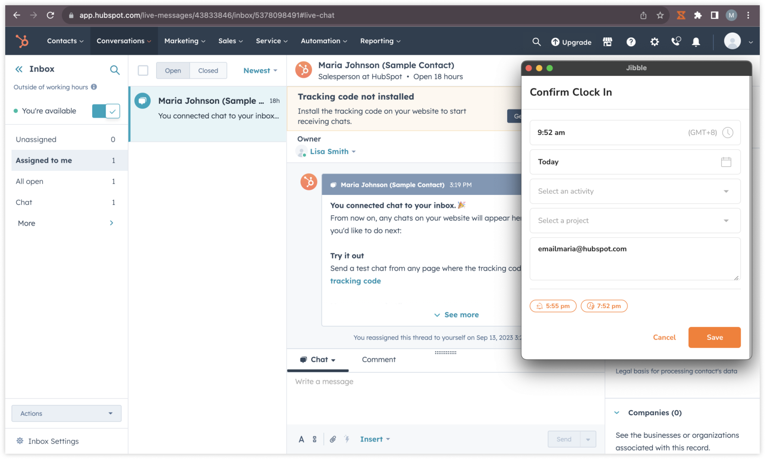This screenshot has width=765, height=459.
Task: Switch to the Comment tab
Action: 378,359
